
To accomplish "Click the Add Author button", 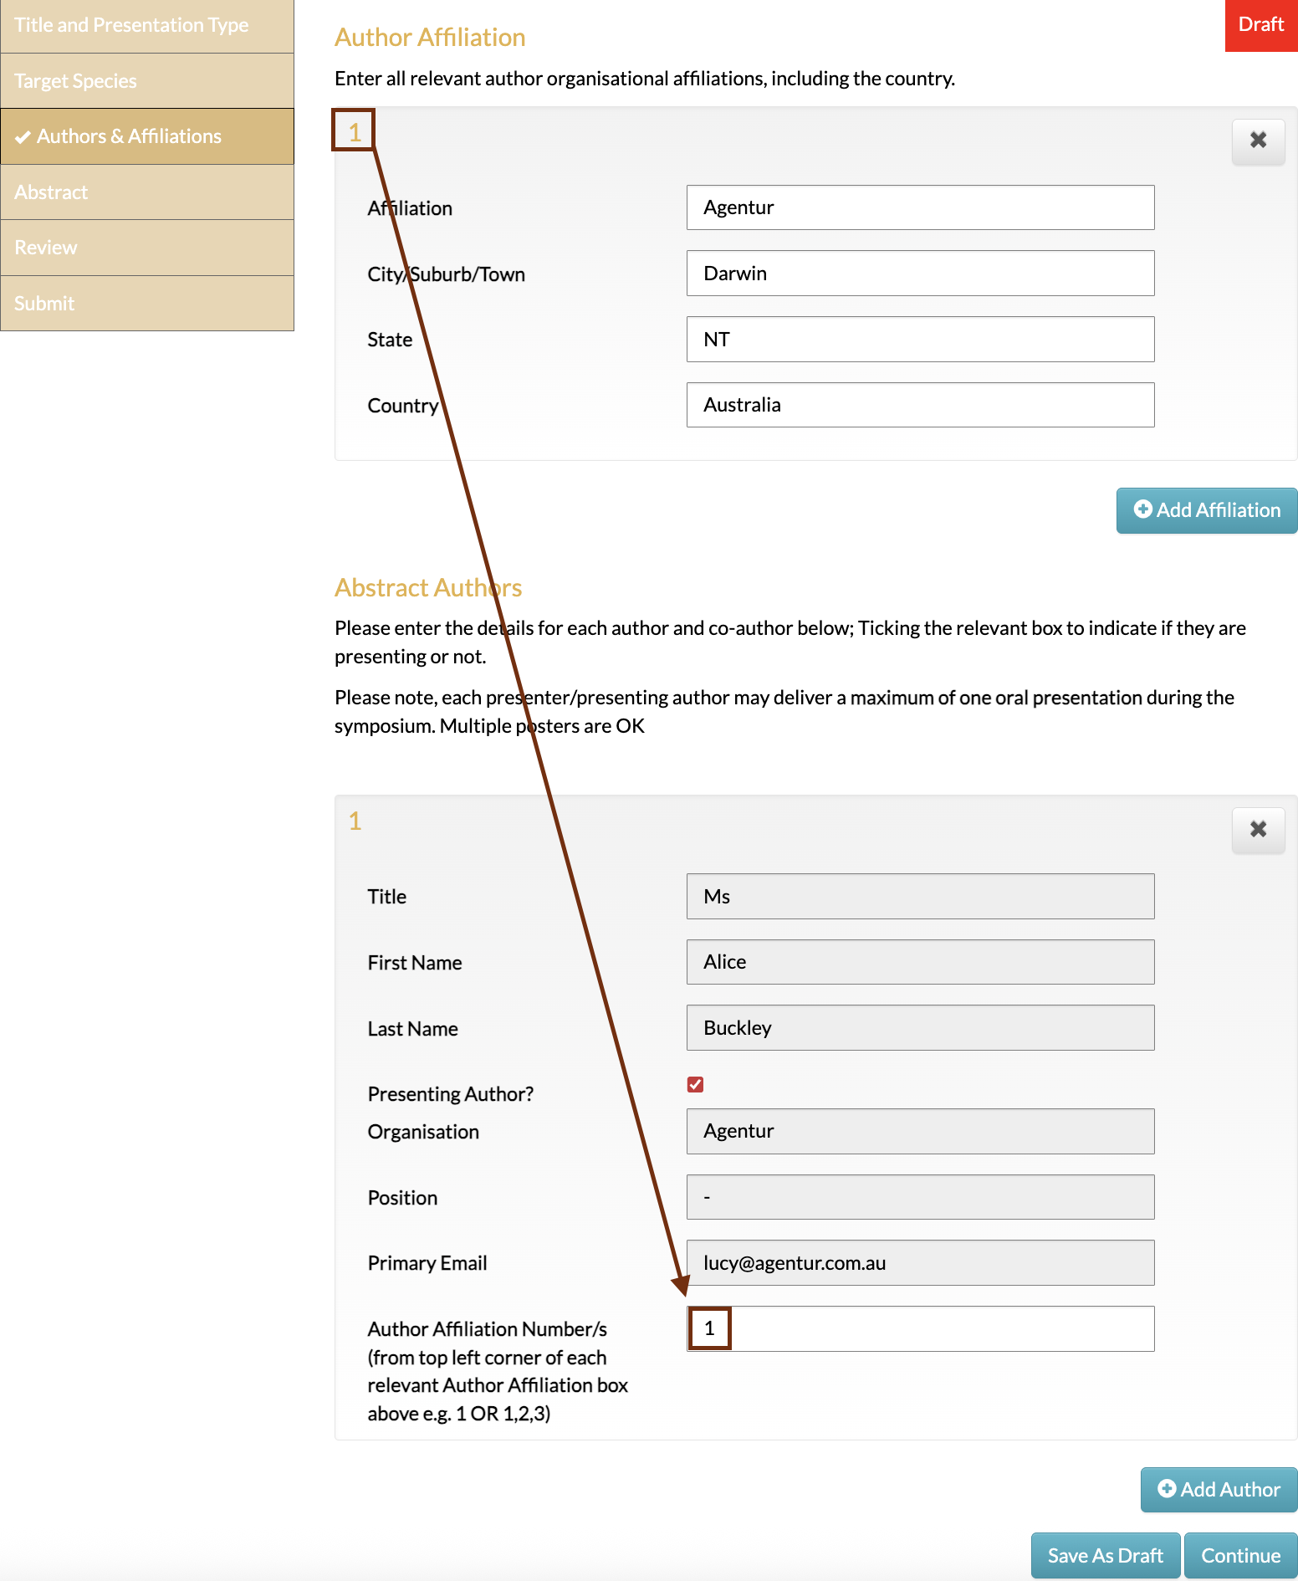I will [x=1219, y=1490].
